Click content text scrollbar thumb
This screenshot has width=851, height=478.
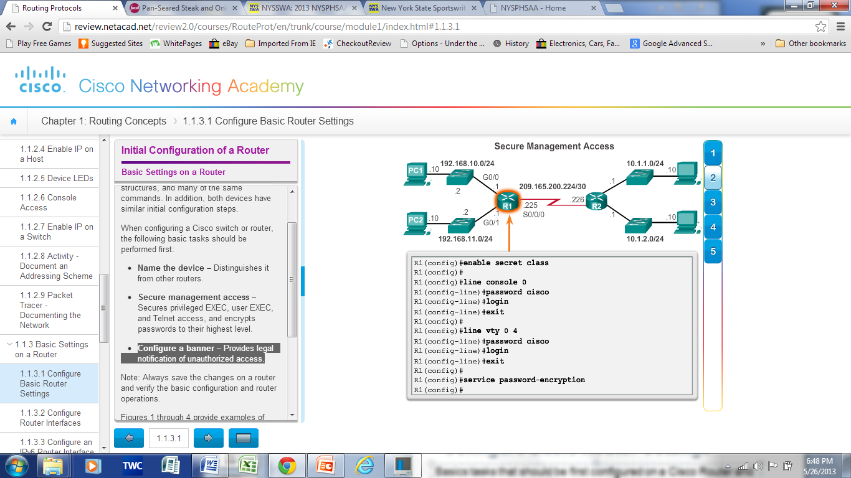click(x=292, y=279)
